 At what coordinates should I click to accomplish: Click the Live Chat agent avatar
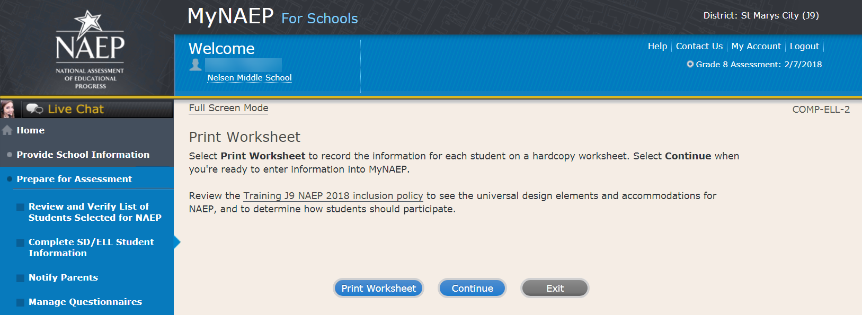(8, 109)
